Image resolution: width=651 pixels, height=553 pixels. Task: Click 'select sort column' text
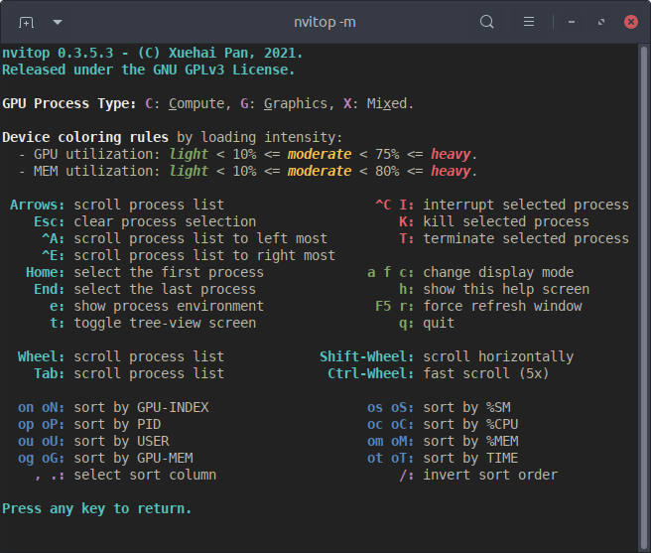coord(145,476)
